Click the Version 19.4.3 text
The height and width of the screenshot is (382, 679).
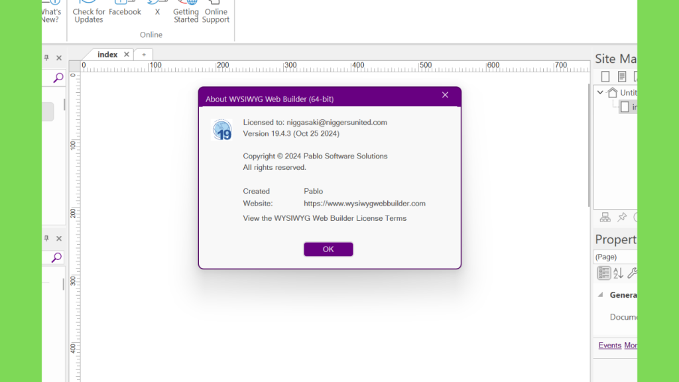pyautogui.click(x=291, y=133)
